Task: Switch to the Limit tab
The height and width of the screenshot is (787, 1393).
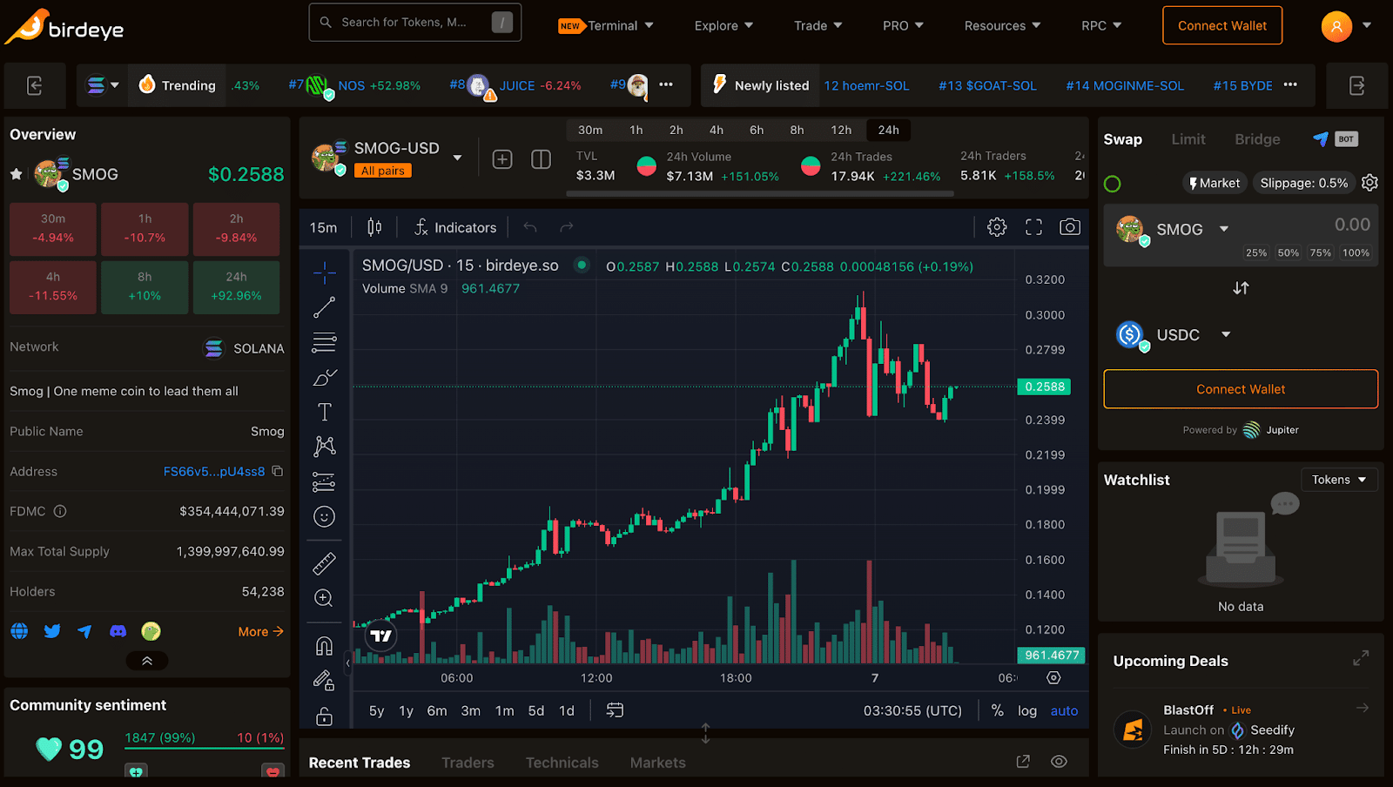Action: [1188, 139]
